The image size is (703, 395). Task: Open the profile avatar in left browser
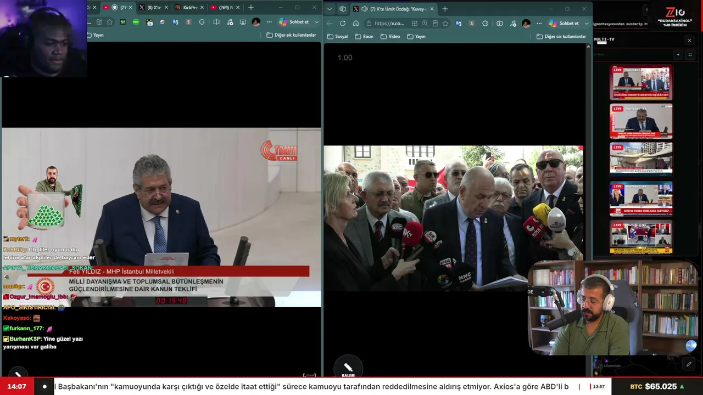256,22
